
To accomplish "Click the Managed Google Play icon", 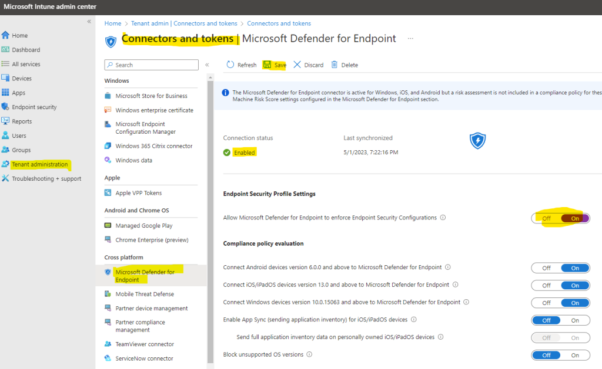I will click(x=108, y=225).
